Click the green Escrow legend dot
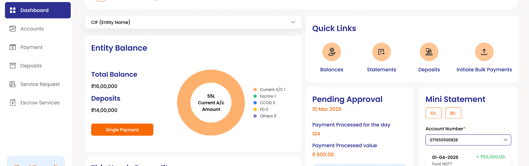This screenshot has height=166, width=529. click(255, 96)
